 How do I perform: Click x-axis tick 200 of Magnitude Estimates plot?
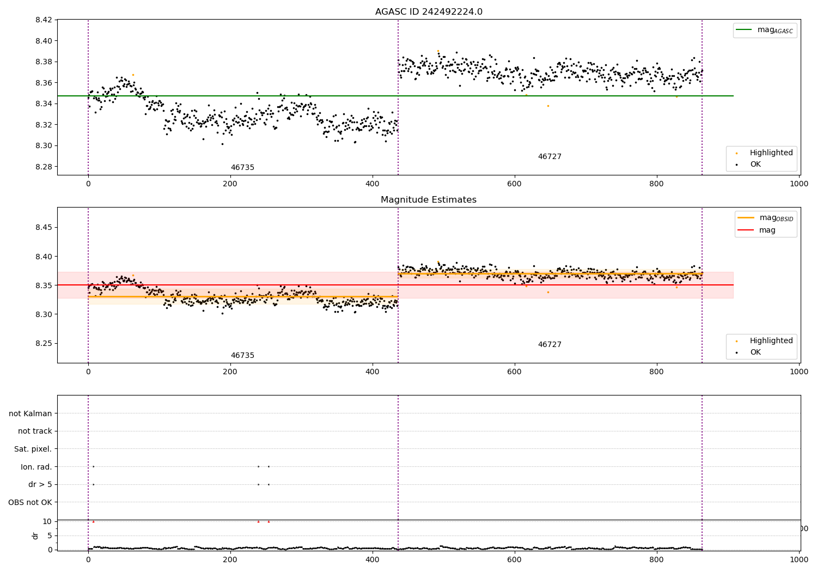(x=230, y=372)
